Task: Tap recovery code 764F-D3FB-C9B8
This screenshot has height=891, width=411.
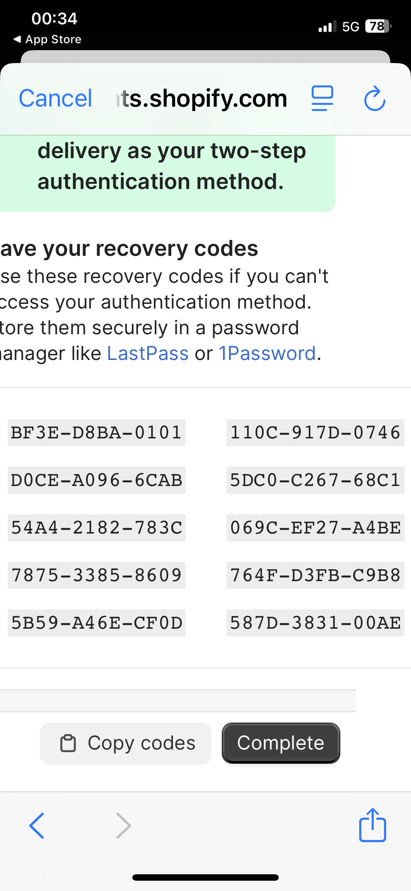Action: (x=315, y=575)
